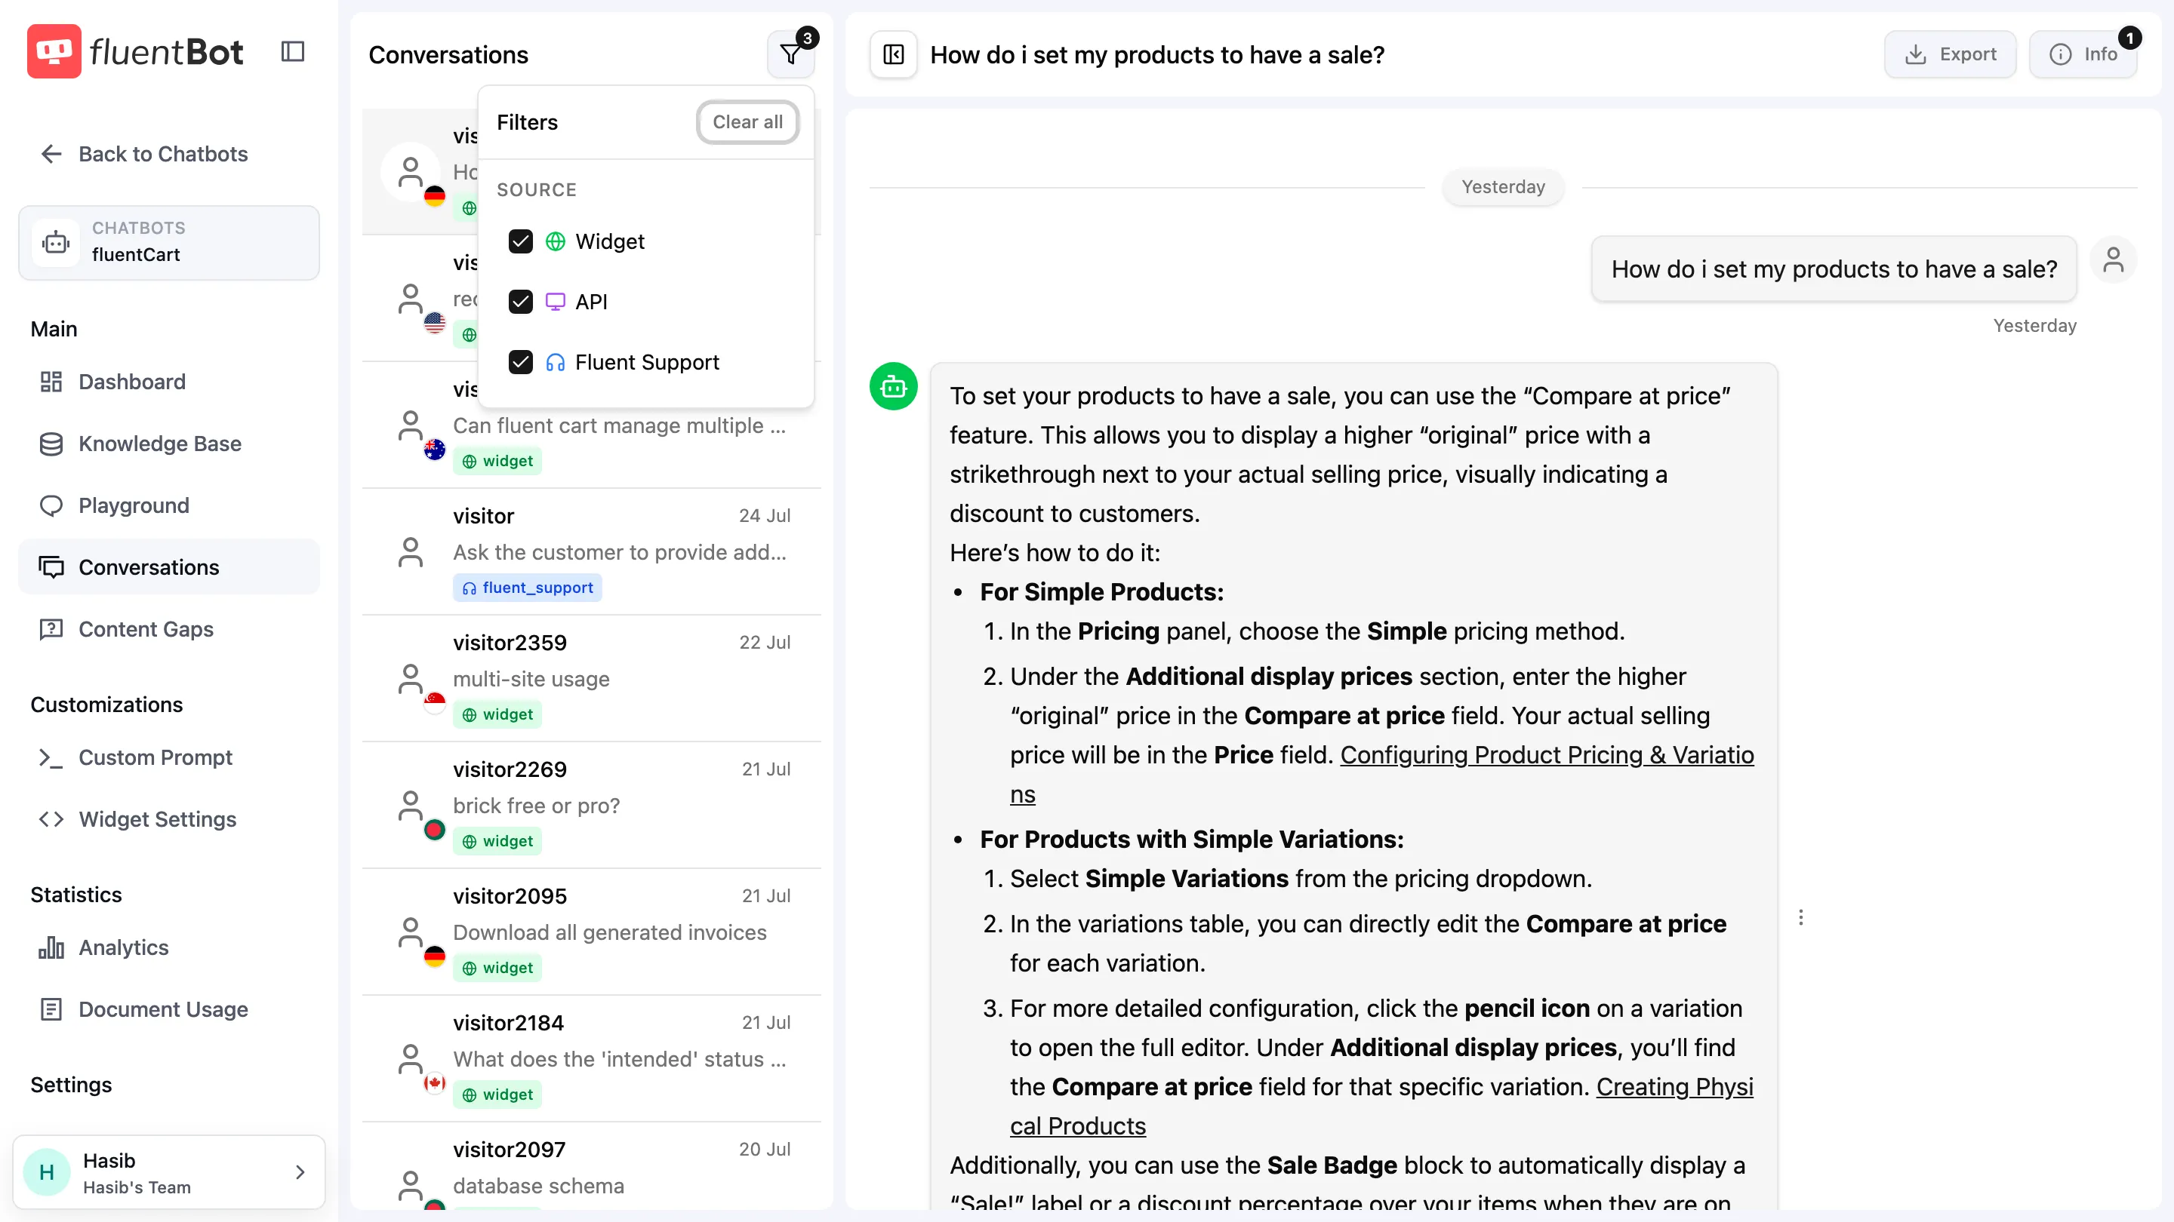Click the Document Usage menu item

tap(169, 1009)
